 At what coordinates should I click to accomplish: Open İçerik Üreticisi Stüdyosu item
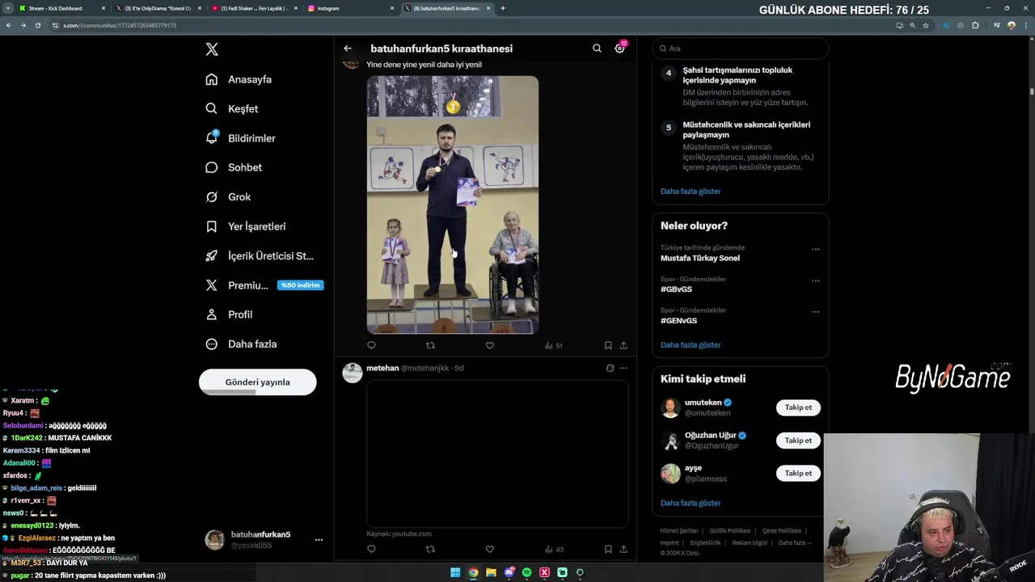click(259, 255)
